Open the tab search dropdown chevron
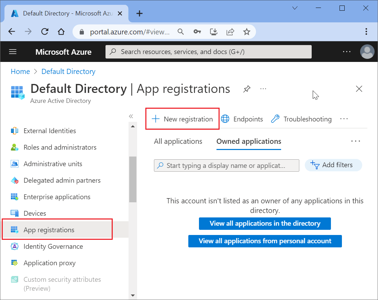Screen dimensions: 378x300 pyautogui.click(x=295, y=8)
